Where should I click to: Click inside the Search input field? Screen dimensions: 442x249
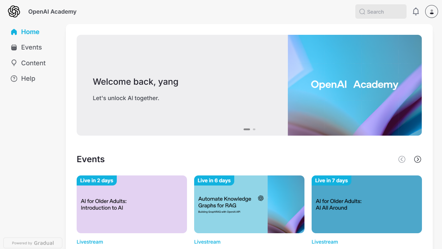(381, 11)
